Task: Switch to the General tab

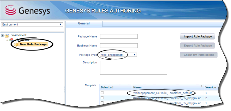Action: 84,24
